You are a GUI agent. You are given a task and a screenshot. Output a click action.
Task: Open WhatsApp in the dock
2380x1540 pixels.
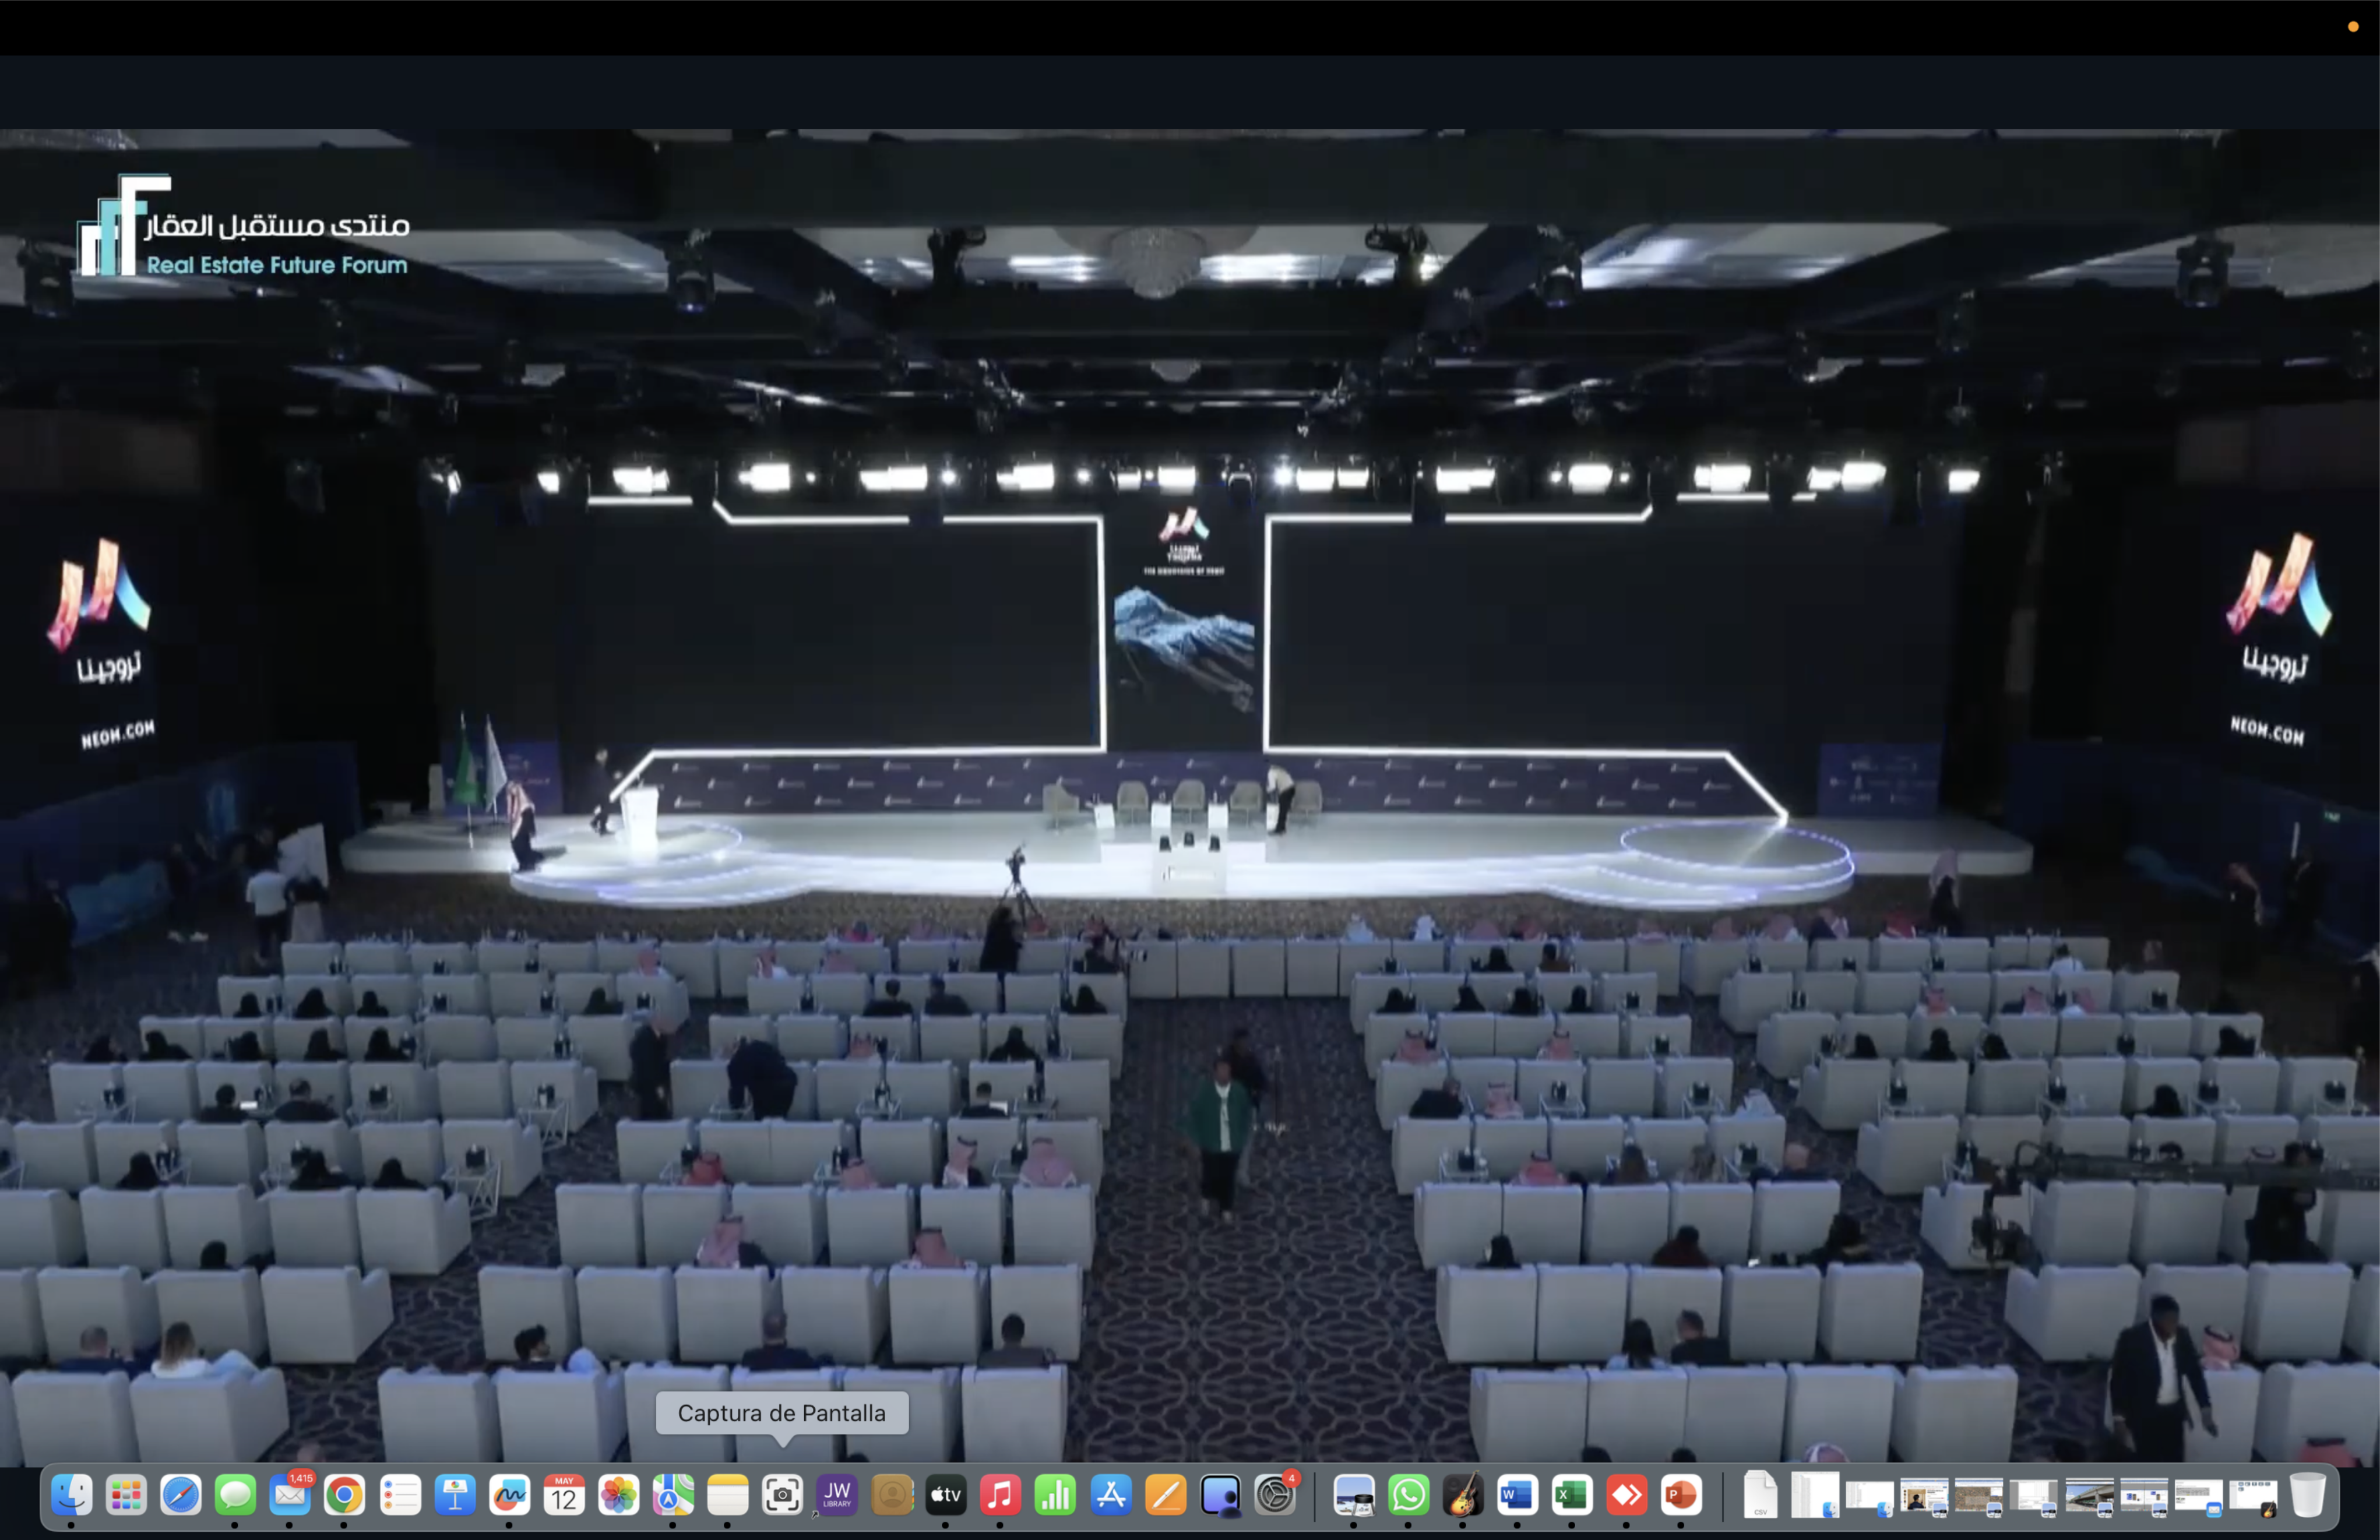pos(1408,1495)
